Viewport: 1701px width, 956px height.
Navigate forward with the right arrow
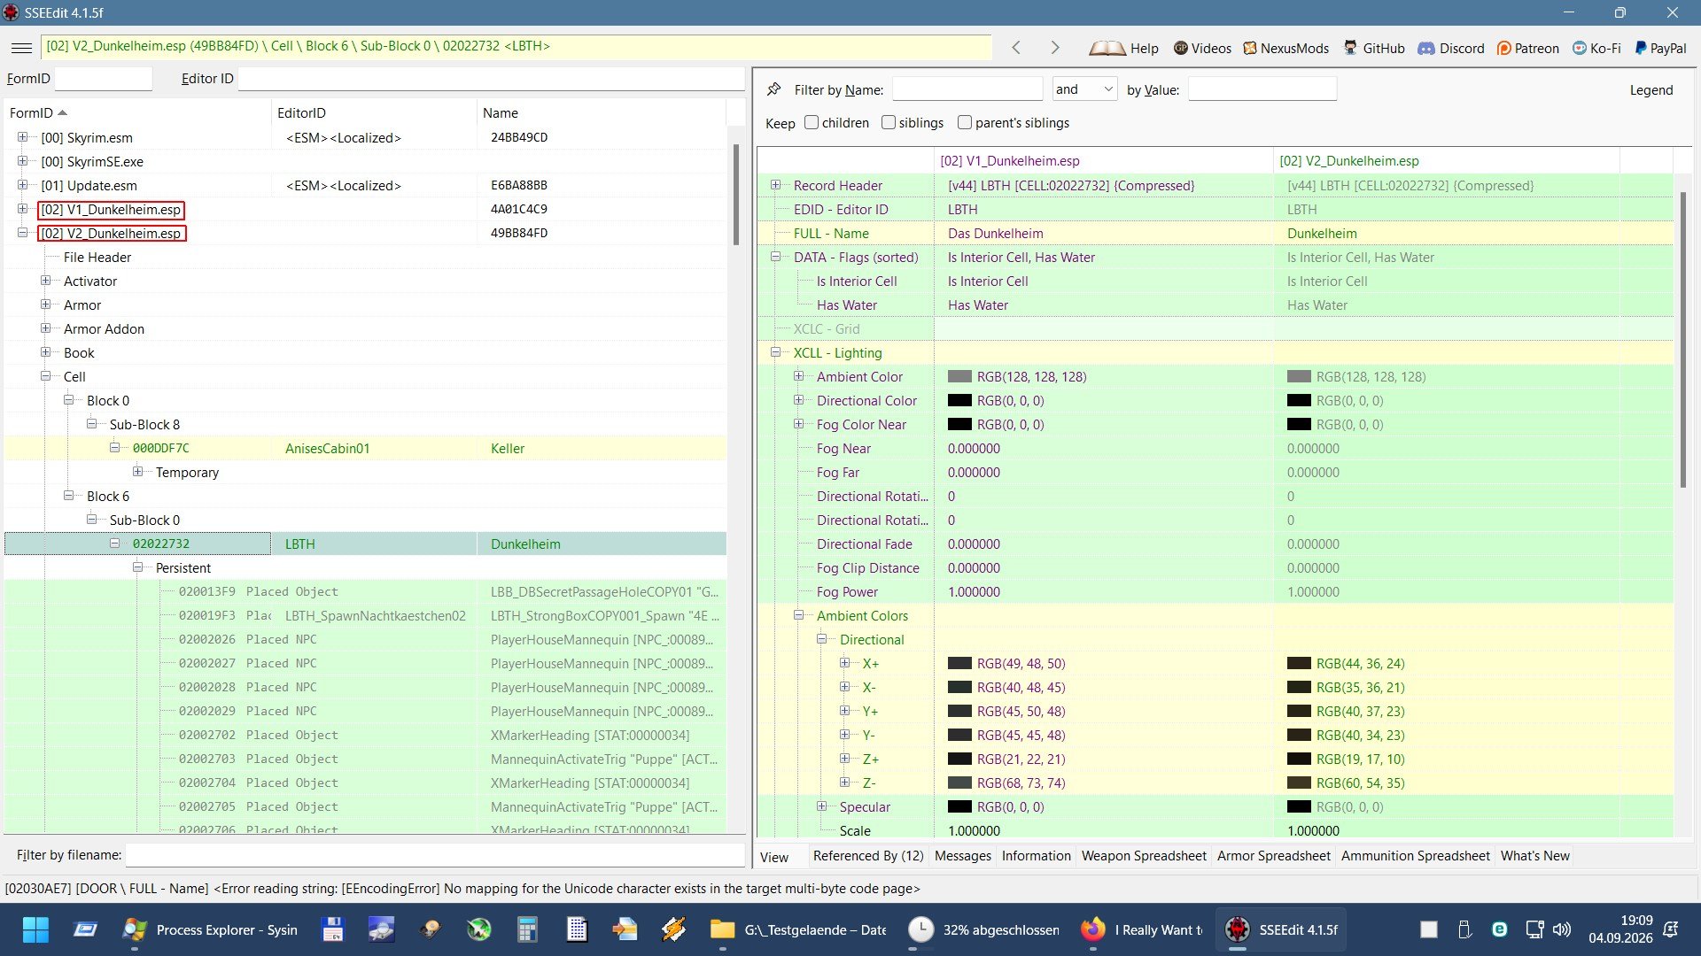(1054, 48)
